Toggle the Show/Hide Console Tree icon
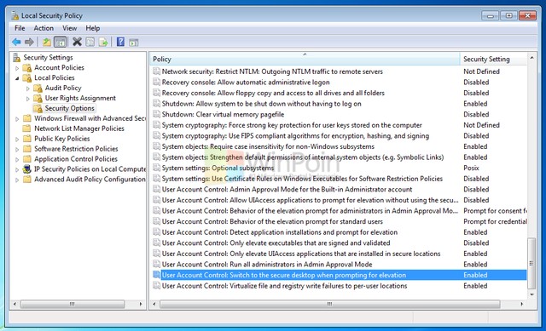This screenshot has width=546, height=331. [61, 43]
